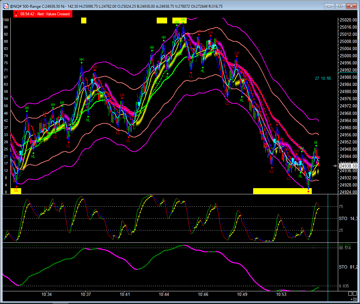
Task: Toggle the left square box above +IQ
Action: (350, 294)
